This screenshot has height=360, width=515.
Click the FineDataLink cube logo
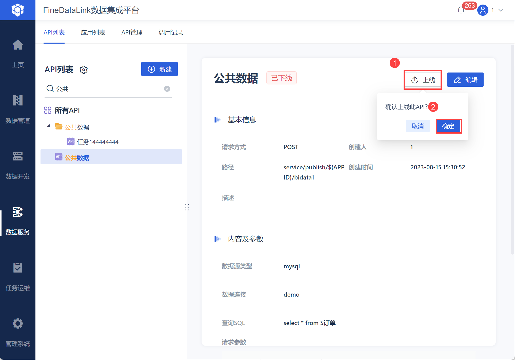point(17,10)
